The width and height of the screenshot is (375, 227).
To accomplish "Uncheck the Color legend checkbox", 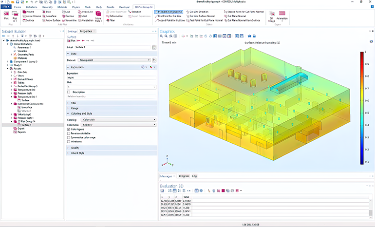I will [68, 129].
